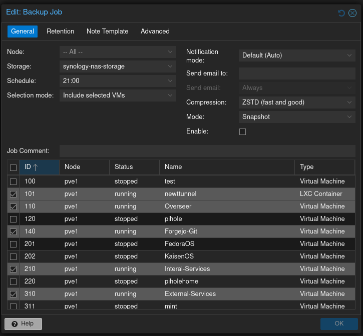Uncheck the Overseer VM 110 row
The height and width of the screenshot is (336, 363).
tap(14, 206)
